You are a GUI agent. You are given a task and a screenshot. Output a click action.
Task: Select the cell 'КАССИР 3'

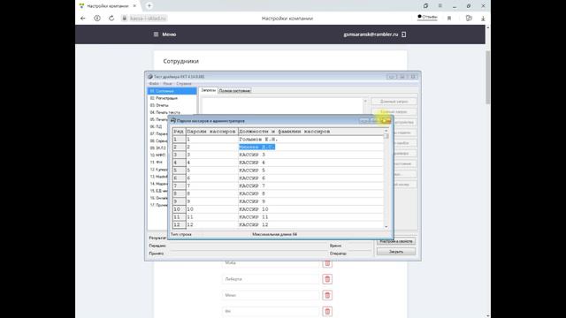(310, 155)
